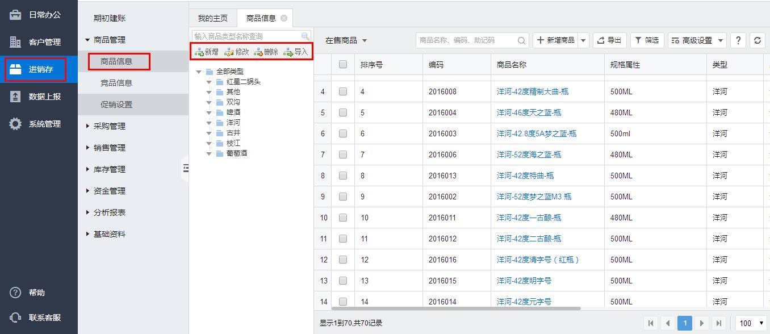Click the 导出 button
The height and width of the screenshot is (334, 770).
point(609,40)
